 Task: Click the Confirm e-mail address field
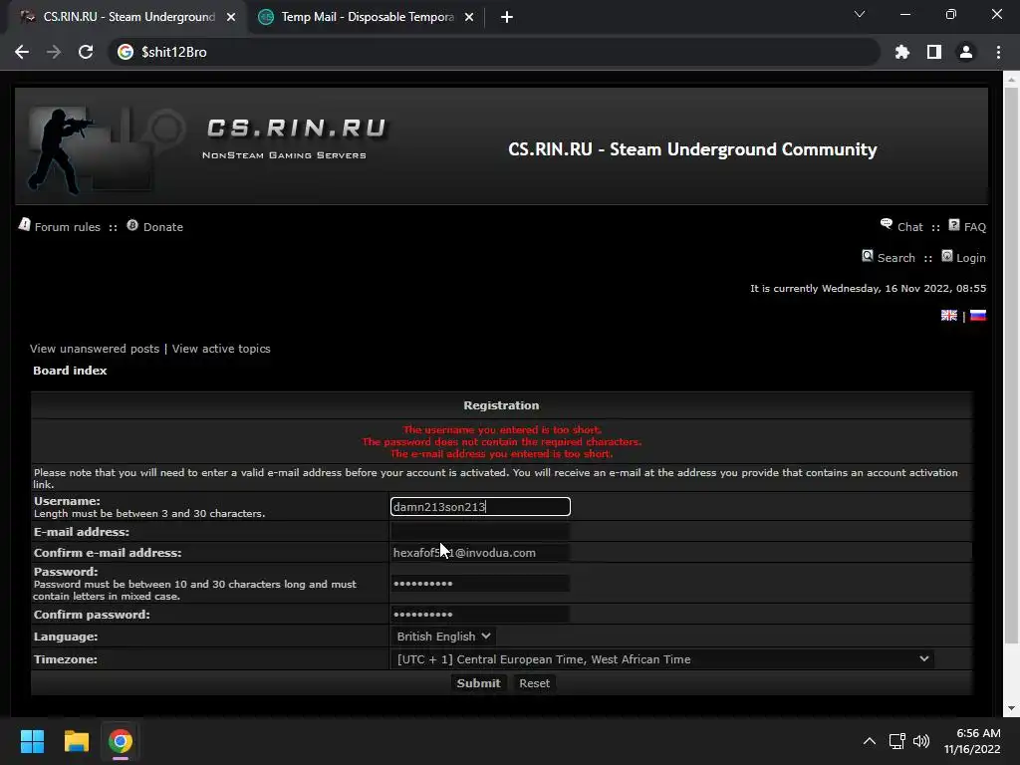[x=480, y=552]
